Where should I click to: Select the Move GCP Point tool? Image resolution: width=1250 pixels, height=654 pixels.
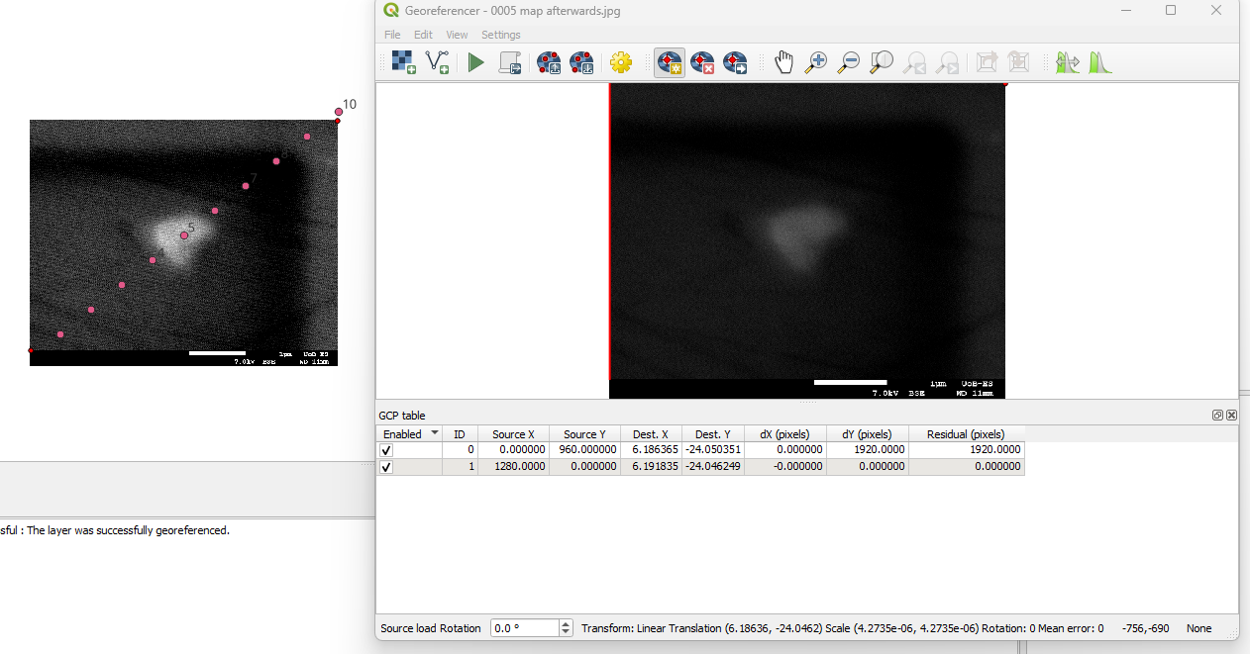[x=735, y=63]
